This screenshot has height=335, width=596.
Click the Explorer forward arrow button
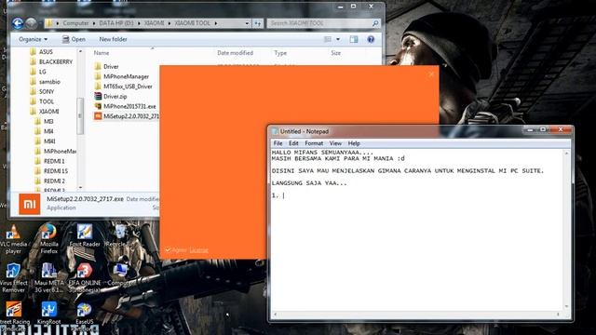tap(31, 23)
